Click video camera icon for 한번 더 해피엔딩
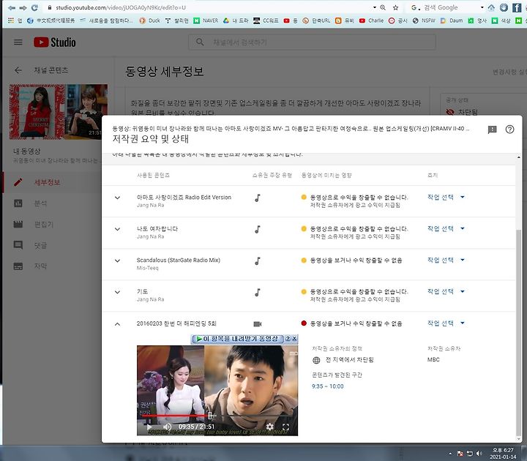 tap(258, 324)
